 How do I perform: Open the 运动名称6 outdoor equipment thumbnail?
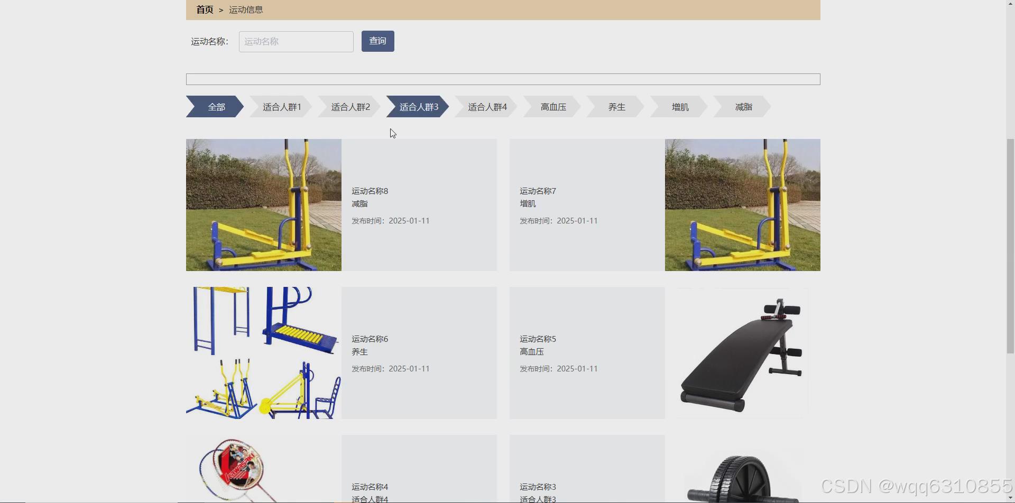coord(264,353)
